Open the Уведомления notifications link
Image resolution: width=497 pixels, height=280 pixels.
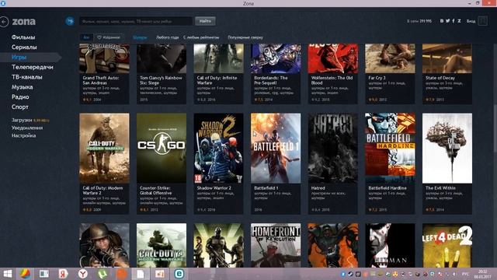pyautogui.click(x=27, y=128)
